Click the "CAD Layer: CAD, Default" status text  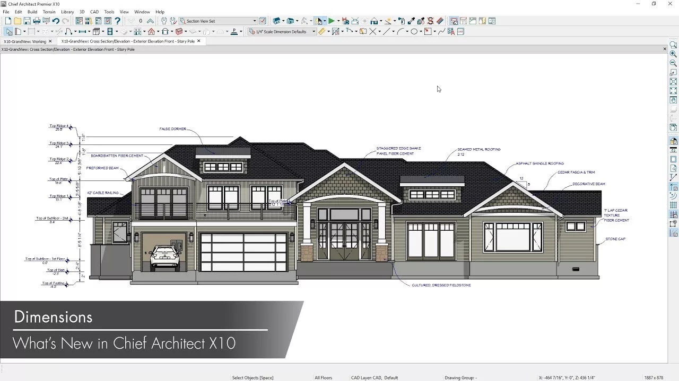[x=375, y=378]
